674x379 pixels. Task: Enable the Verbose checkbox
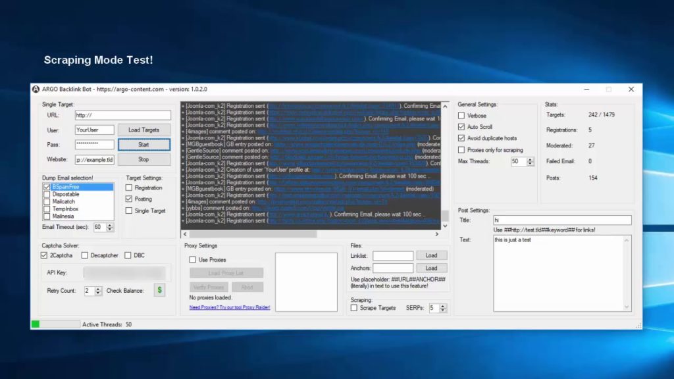[x=461, y=116]
